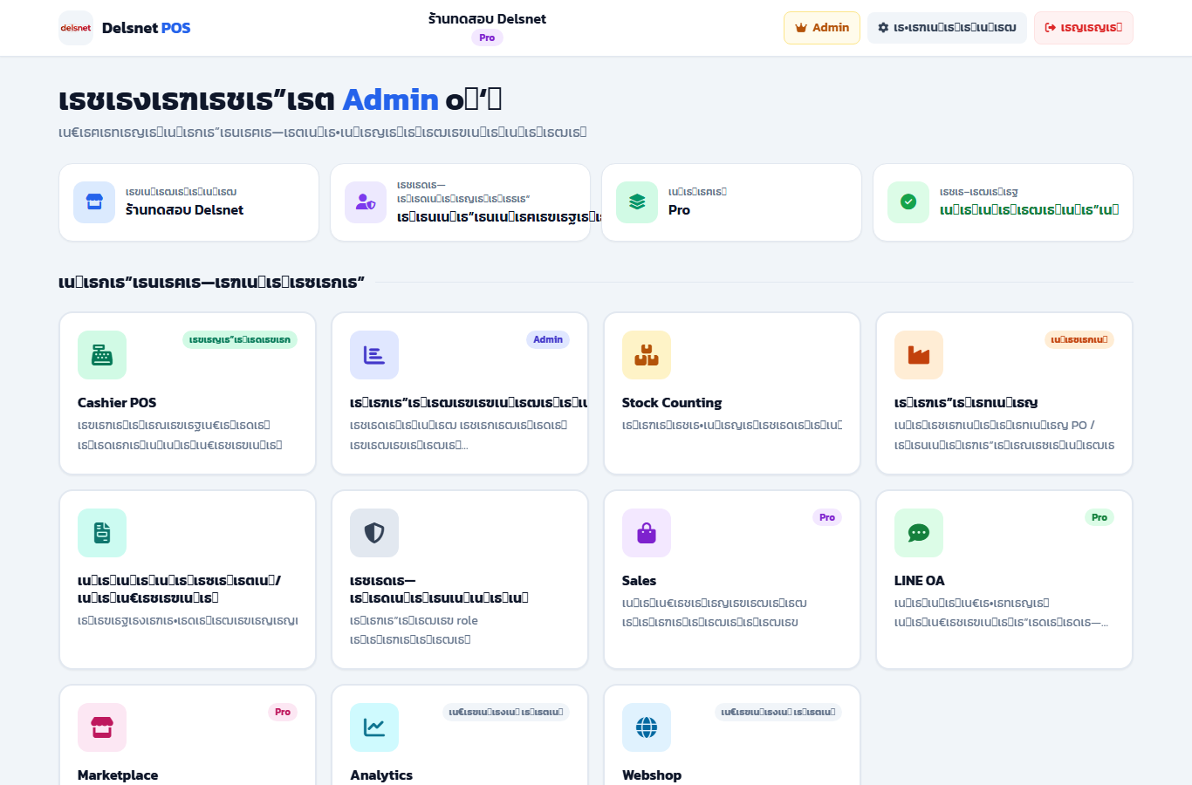Click the role text in shield card description
The height and width of the screenshot is (785, 1192).
pyautogui.click(x=467, y=621)
